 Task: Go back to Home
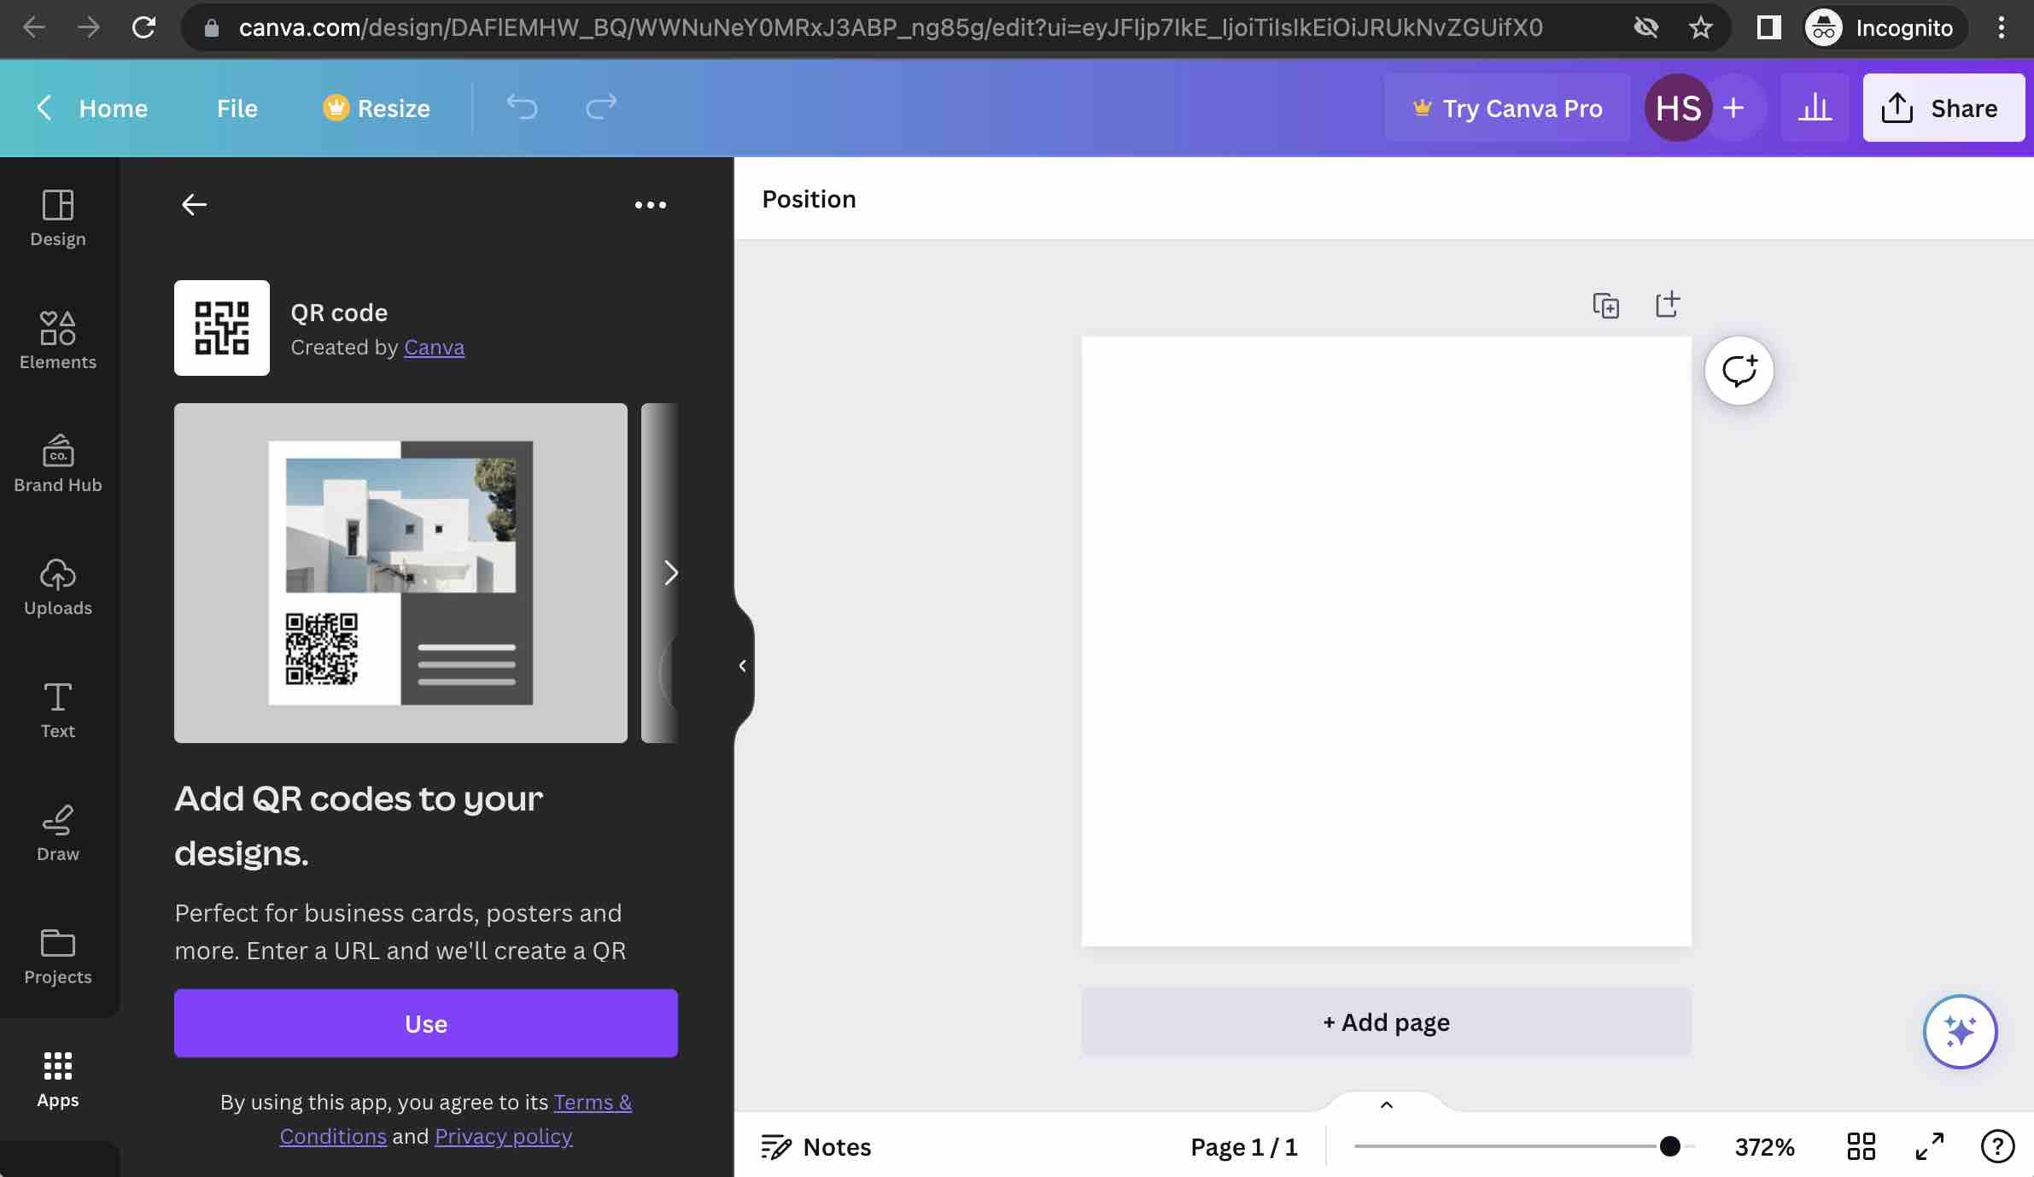(x=94, y=108)
